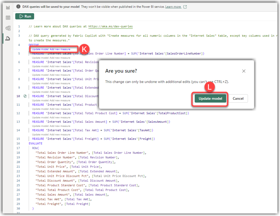
Task: Select DAX query view icon in sidebar
Action: pyautogui.click(x=8, y=38)
